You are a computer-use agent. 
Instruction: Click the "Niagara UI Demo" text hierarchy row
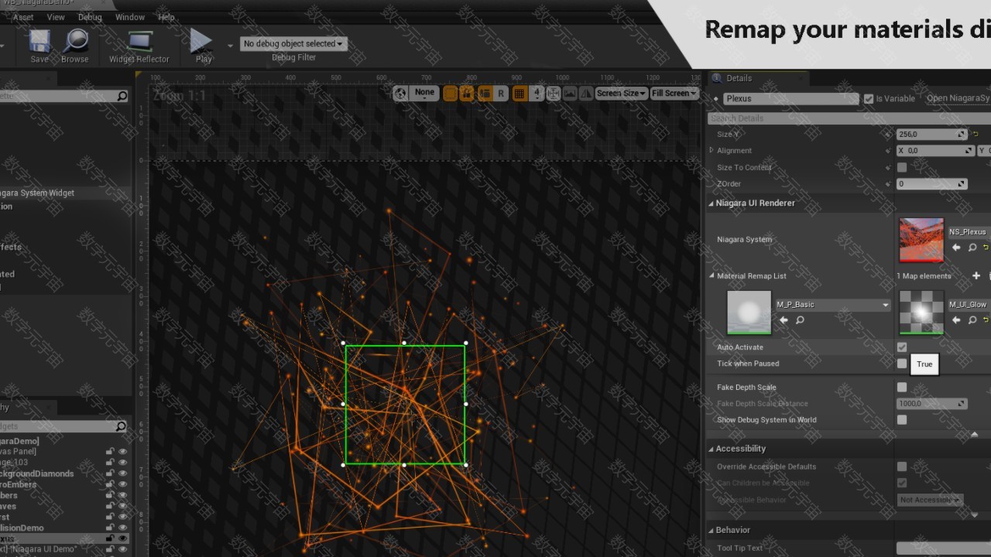(x=39, y=549)
